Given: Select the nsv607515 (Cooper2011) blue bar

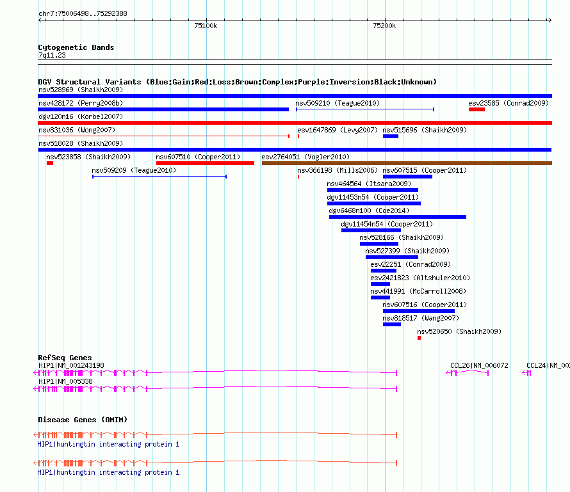Looking at the screenshot, I should tap(407, 177).
